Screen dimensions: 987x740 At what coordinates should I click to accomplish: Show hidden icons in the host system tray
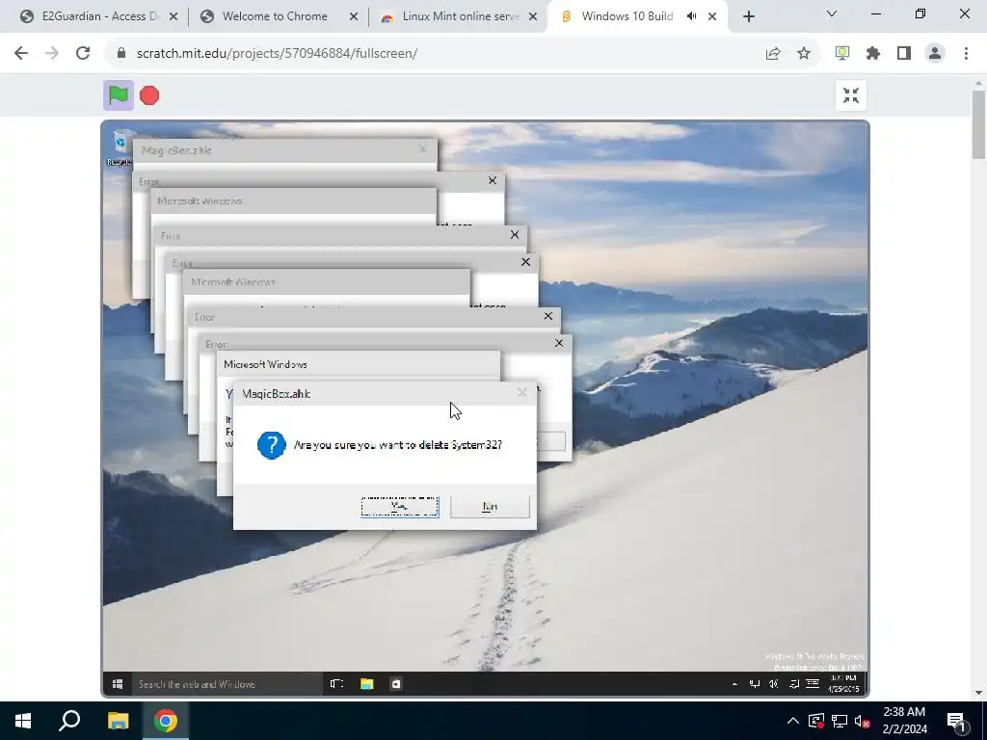tap(793, 721)
